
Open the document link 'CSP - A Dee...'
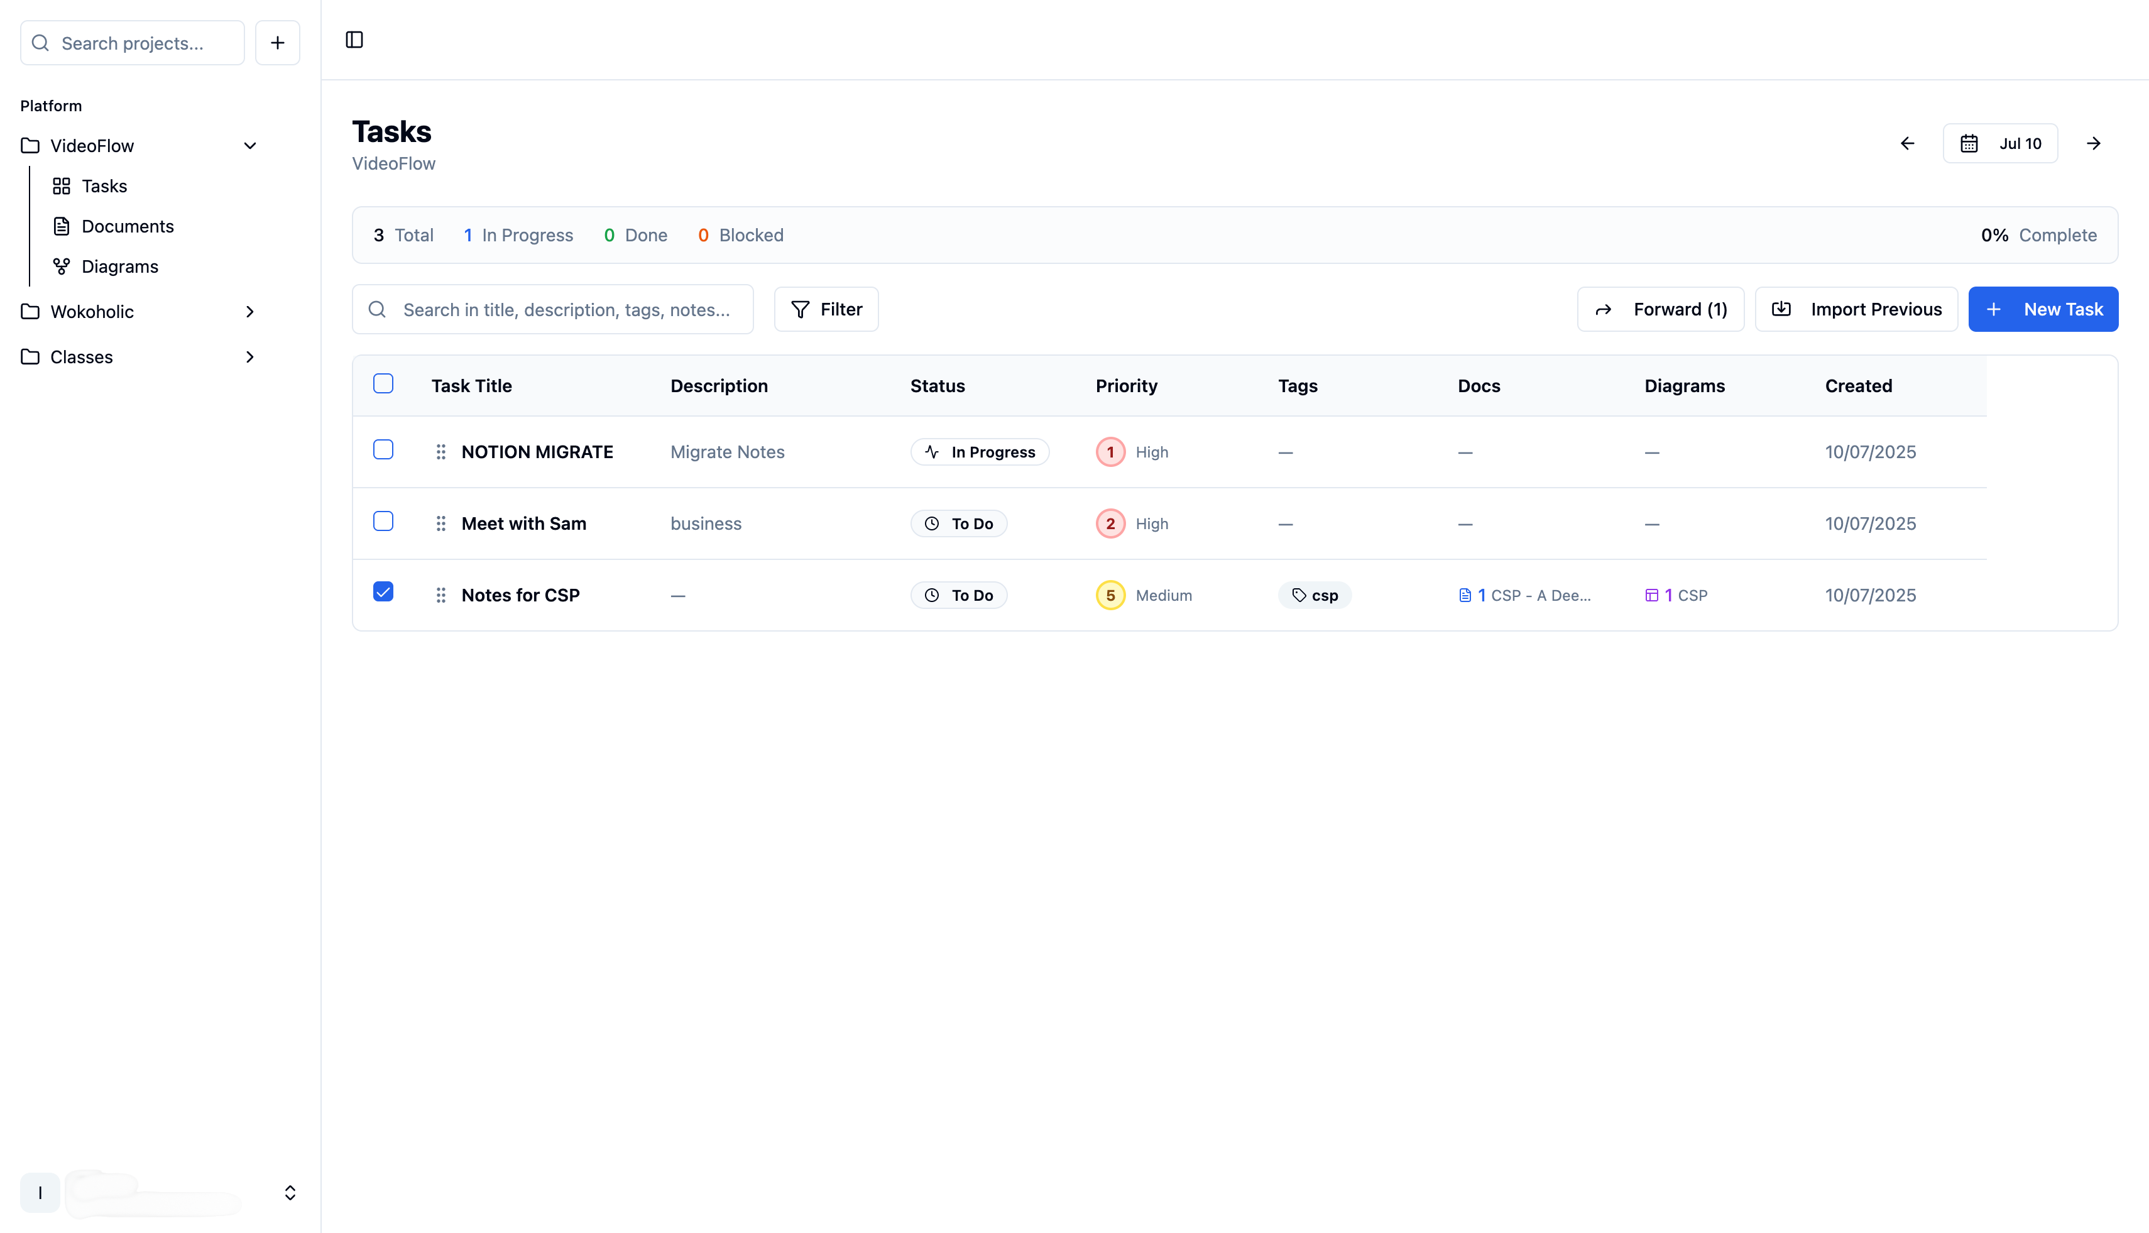click(x=1526, y=595)
